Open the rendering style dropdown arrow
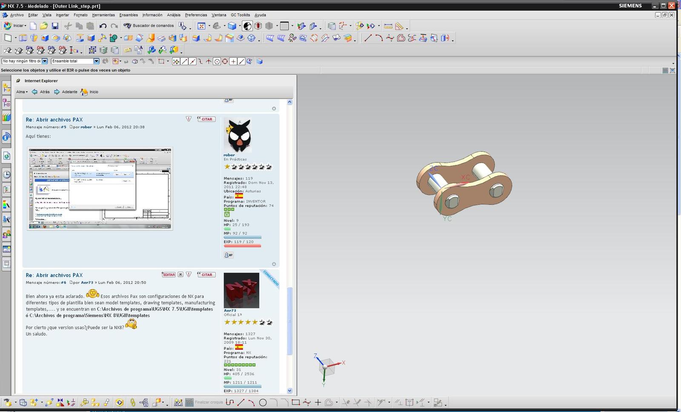Viewport: 681px width, 412px height. tap(239, 26)
